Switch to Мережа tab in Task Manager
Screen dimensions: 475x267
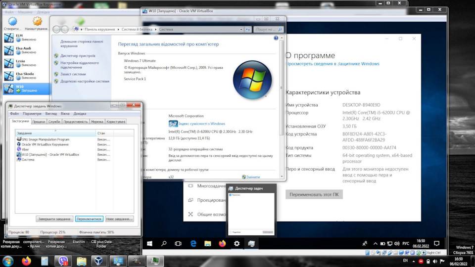97,122
